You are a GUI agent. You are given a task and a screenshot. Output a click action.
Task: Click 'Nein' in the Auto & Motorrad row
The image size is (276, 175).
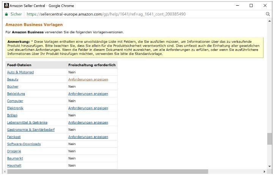click(x=72, y=72)
